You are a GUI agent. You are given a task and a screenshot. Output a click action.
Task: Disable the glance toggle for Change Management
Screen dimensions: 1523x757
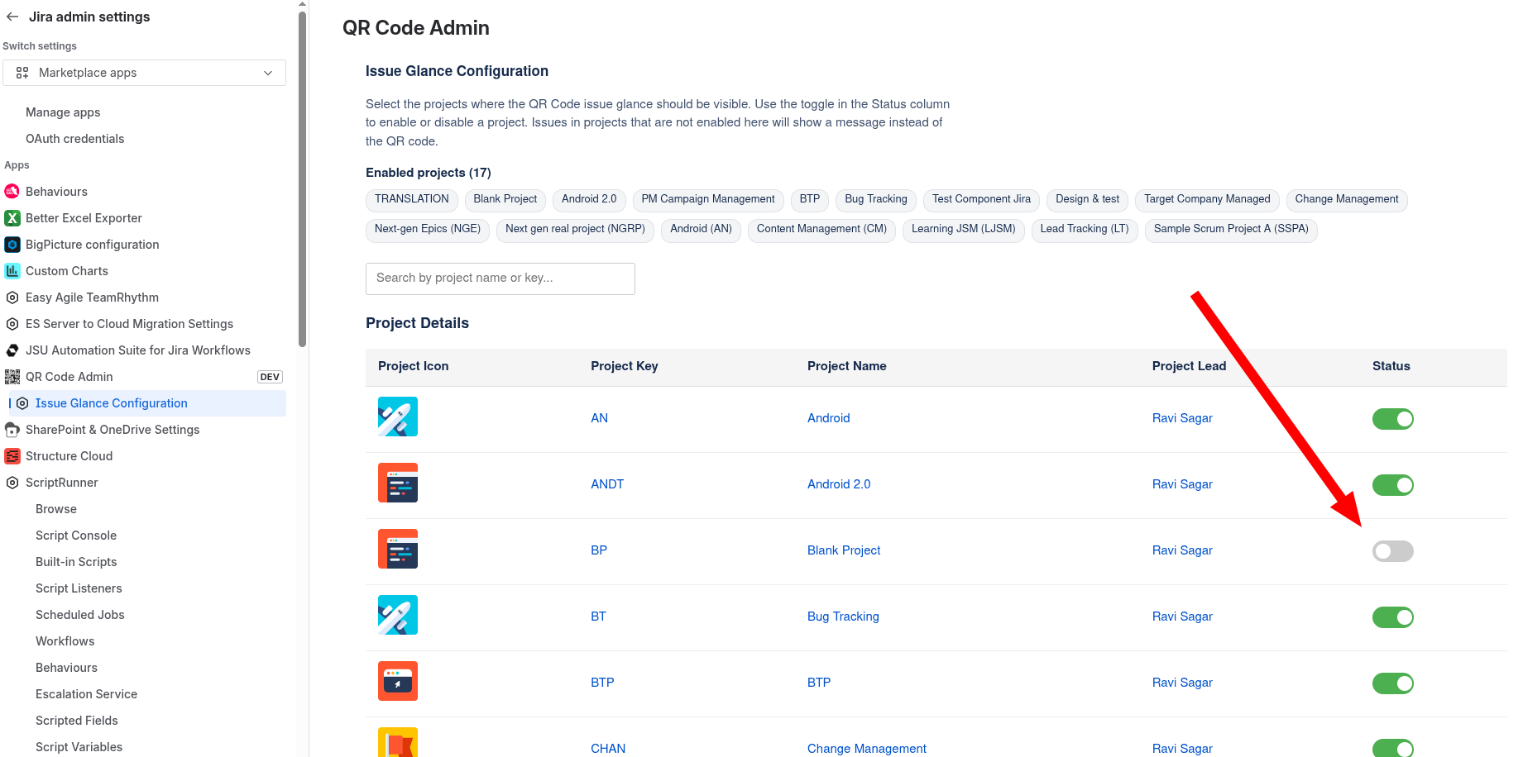1393,748
